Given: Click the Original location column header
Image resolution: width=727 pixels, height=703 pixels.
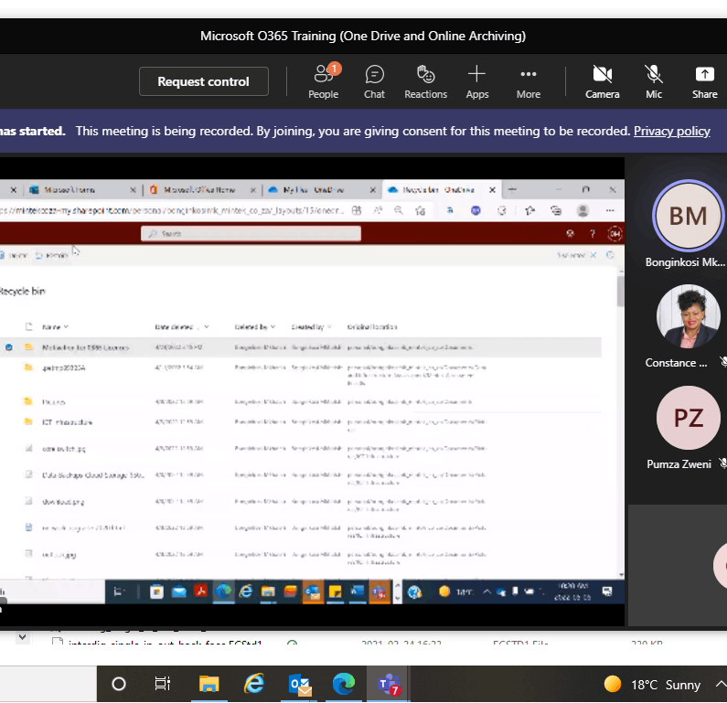Looking at the screenshot, I should point(372,326).
